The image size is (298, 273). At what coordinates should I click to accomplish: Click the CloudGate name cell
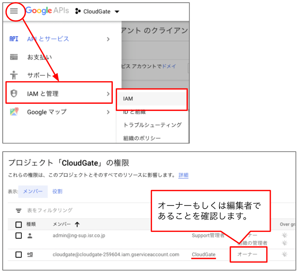[x=203, y=254]
